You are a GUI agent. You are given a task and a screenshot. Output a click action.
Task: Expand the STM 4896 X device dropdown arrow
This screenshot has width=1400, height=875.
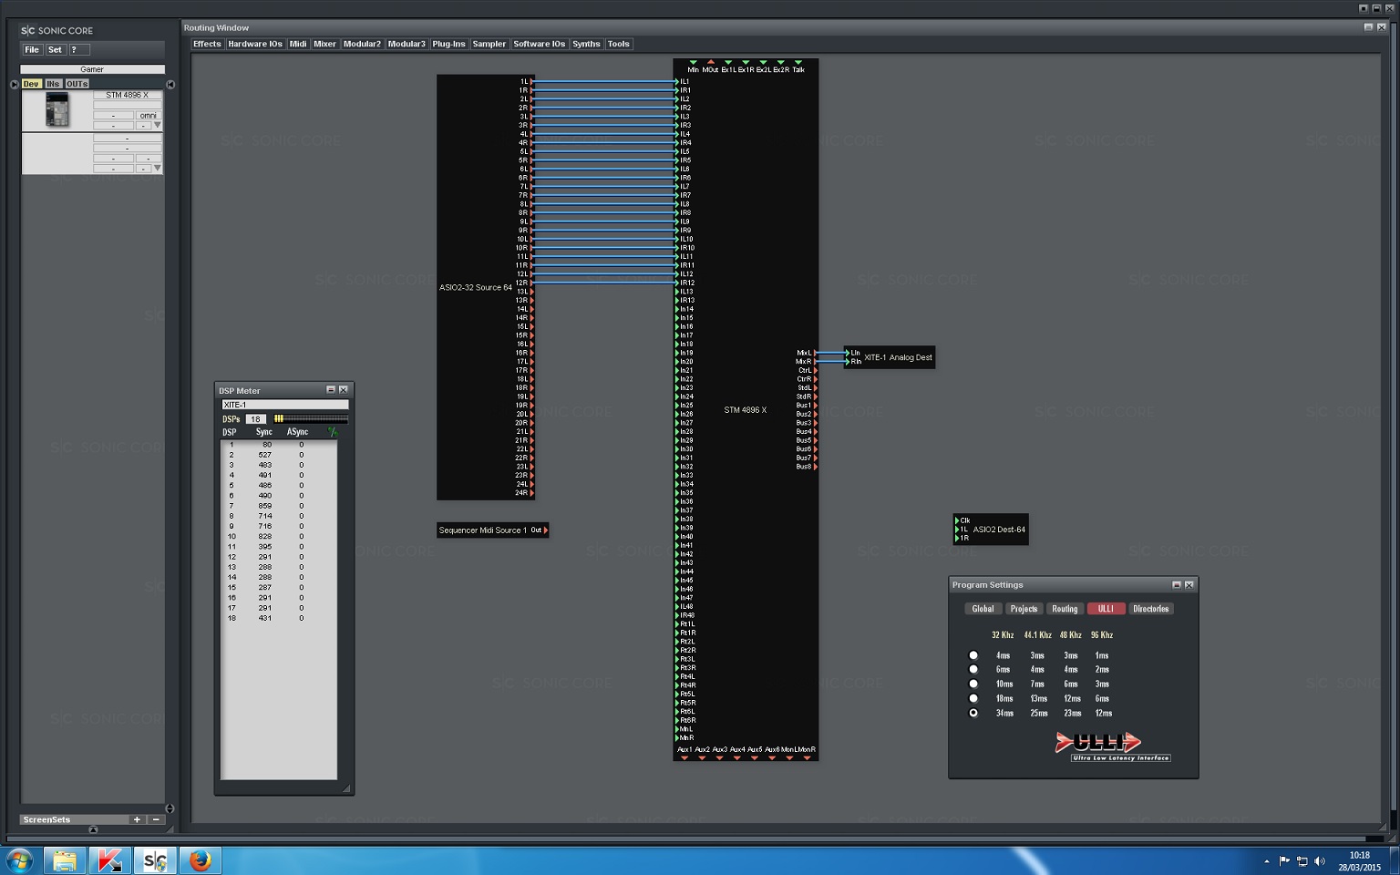(158, 126)
